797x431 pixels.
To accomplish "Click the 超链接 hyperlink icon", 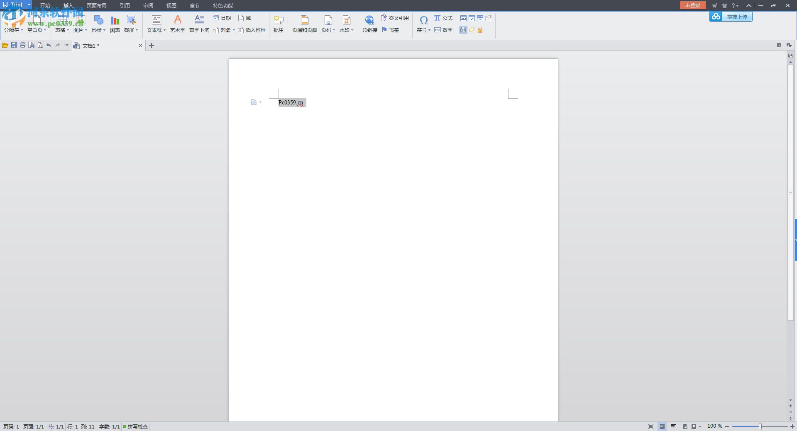I will click(369, 24).
